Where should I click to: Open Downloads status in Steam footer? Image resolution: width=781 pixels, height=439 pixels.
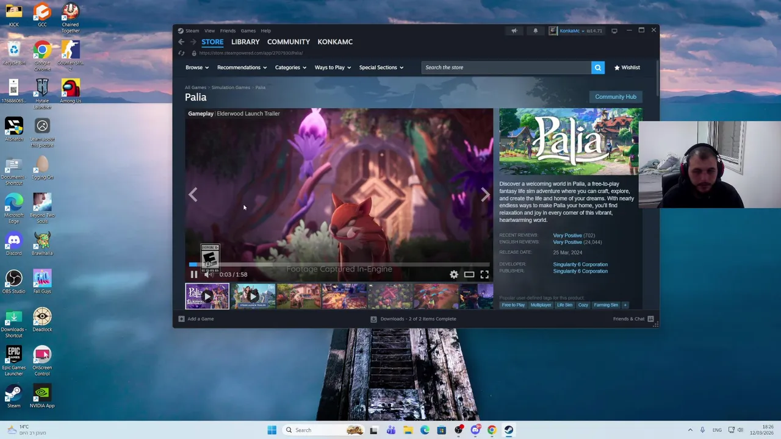414,319
